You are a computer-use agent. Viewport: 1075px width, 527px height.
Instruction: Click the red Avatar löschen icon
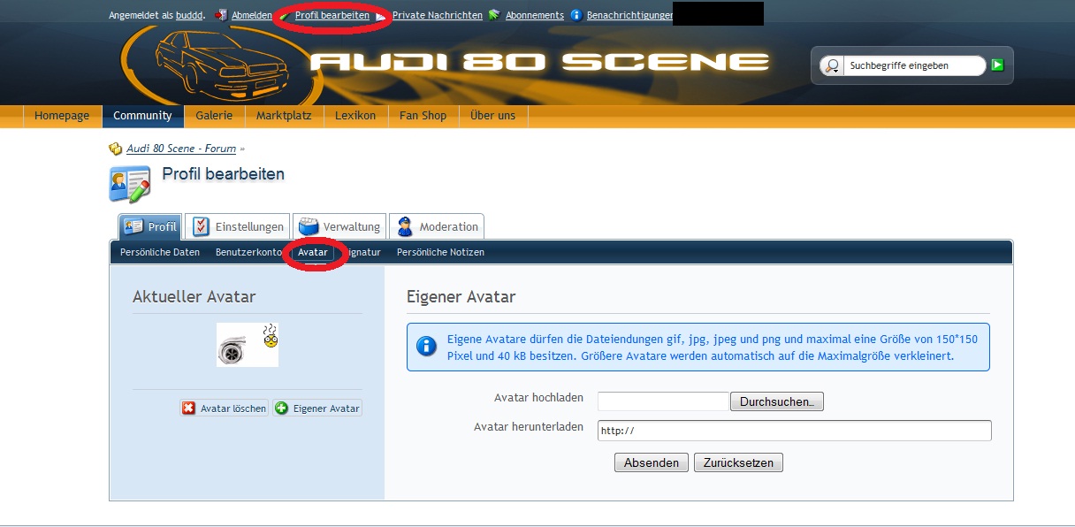[x=189, y=409]
